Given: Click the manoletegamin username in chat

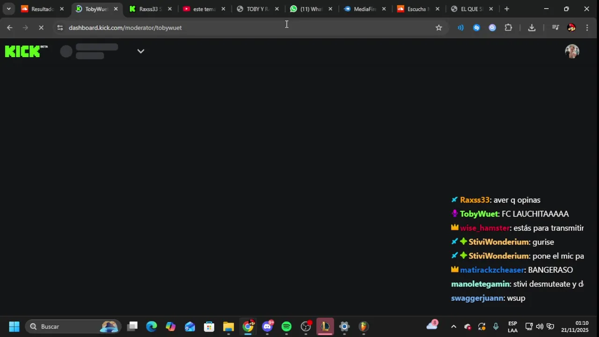Looking at the screenshot, I should point(480,284).
